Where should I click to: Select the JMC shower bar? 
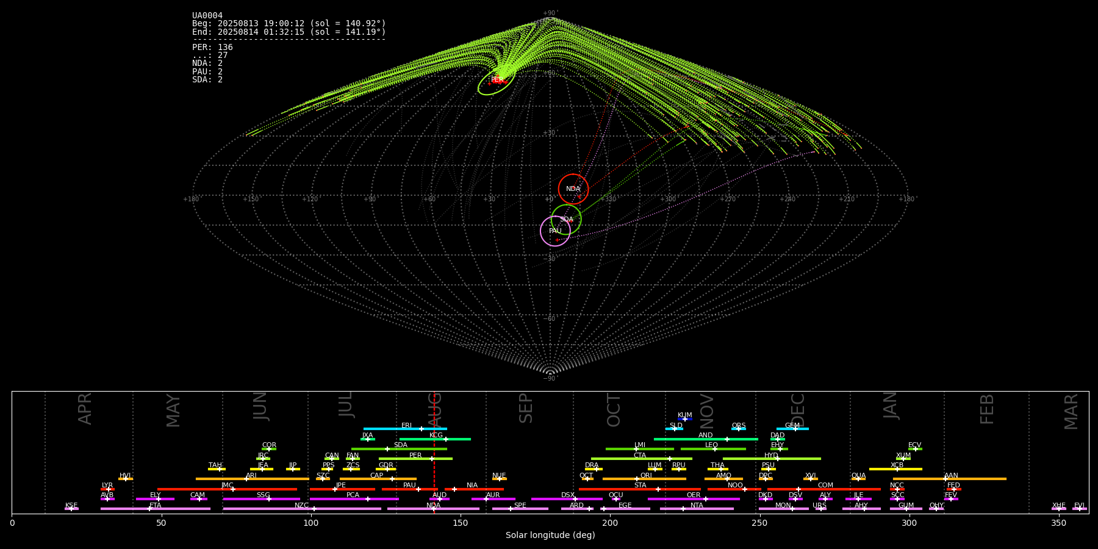[x=227, y=489]
